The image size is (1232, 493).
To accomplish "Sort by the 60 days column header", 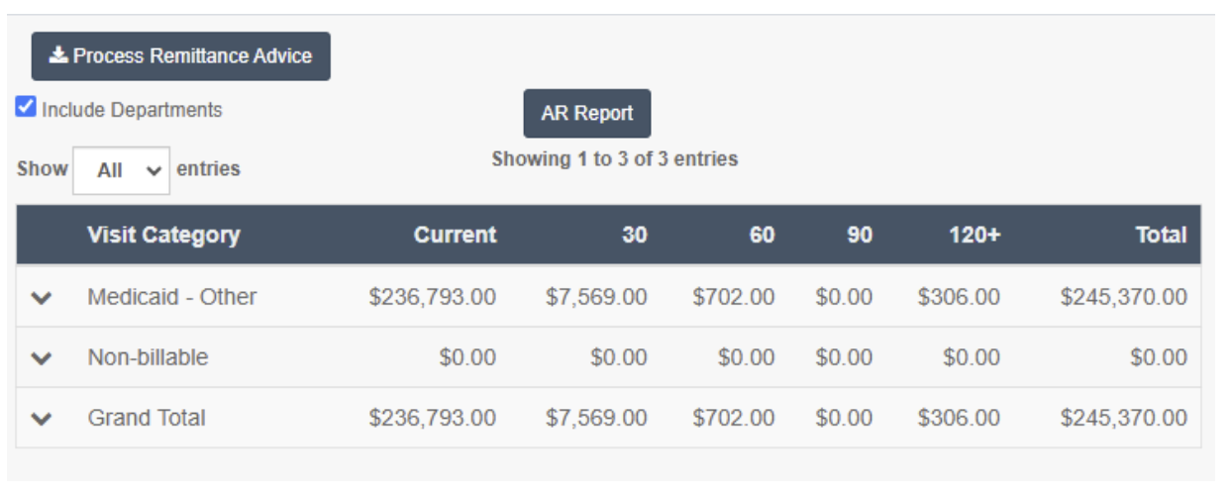I will tap(762, 235).
